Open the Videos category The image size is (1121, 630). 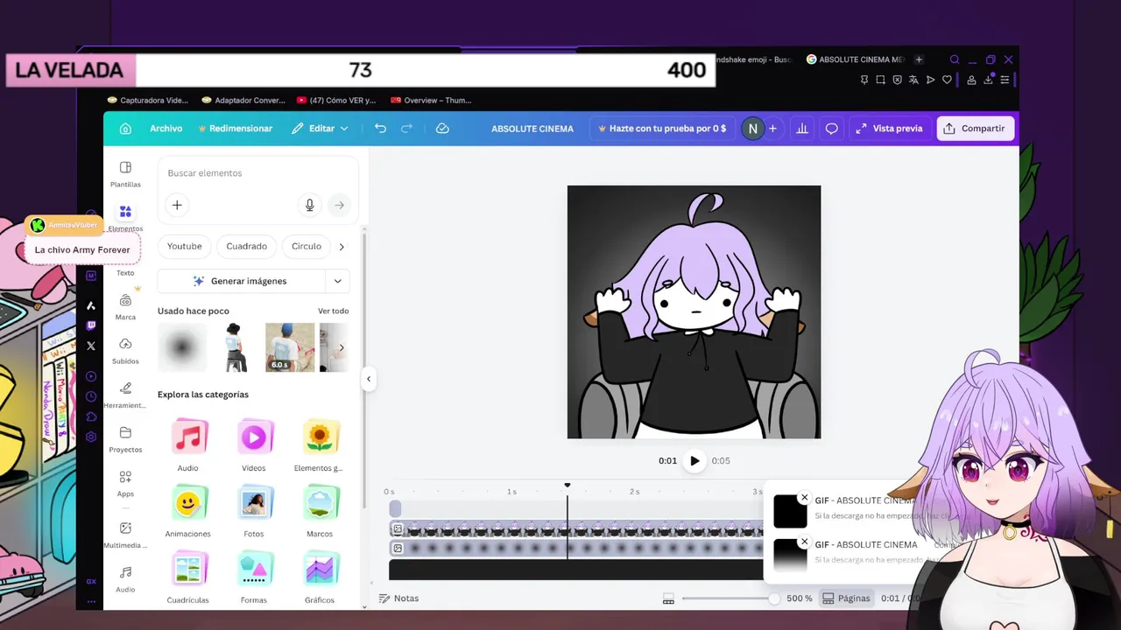coord(254,444)
